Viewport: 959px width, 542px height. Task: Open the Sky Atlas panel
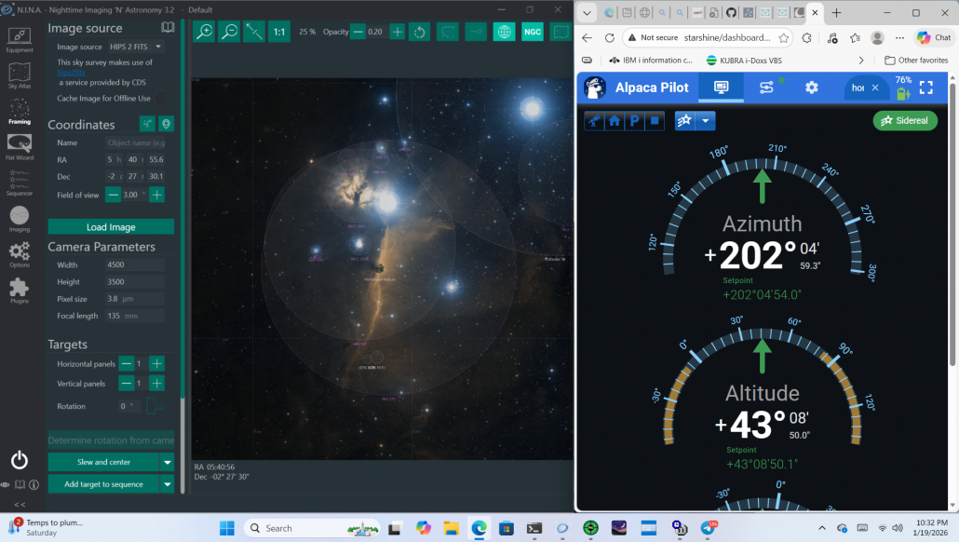(20, 74)
